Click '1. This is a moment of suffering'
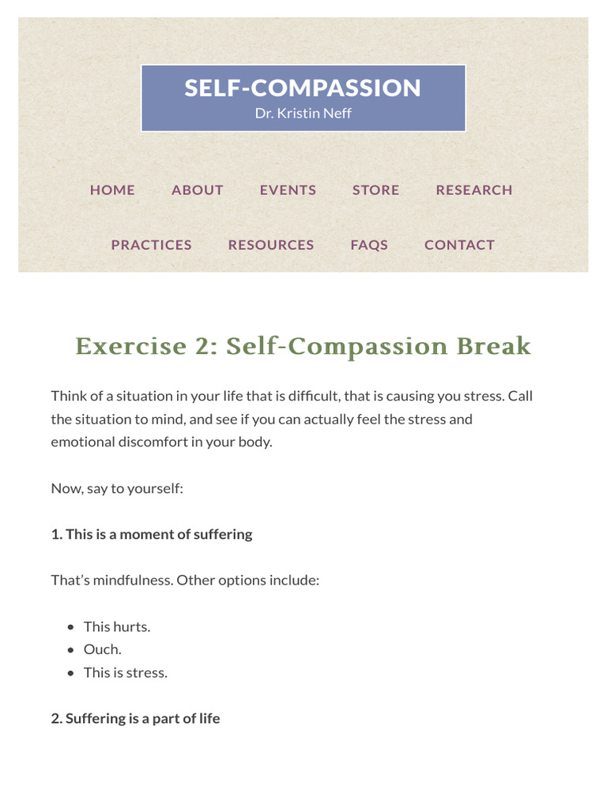607x809 pixels. pyautogui.click(x=152, y=534)
